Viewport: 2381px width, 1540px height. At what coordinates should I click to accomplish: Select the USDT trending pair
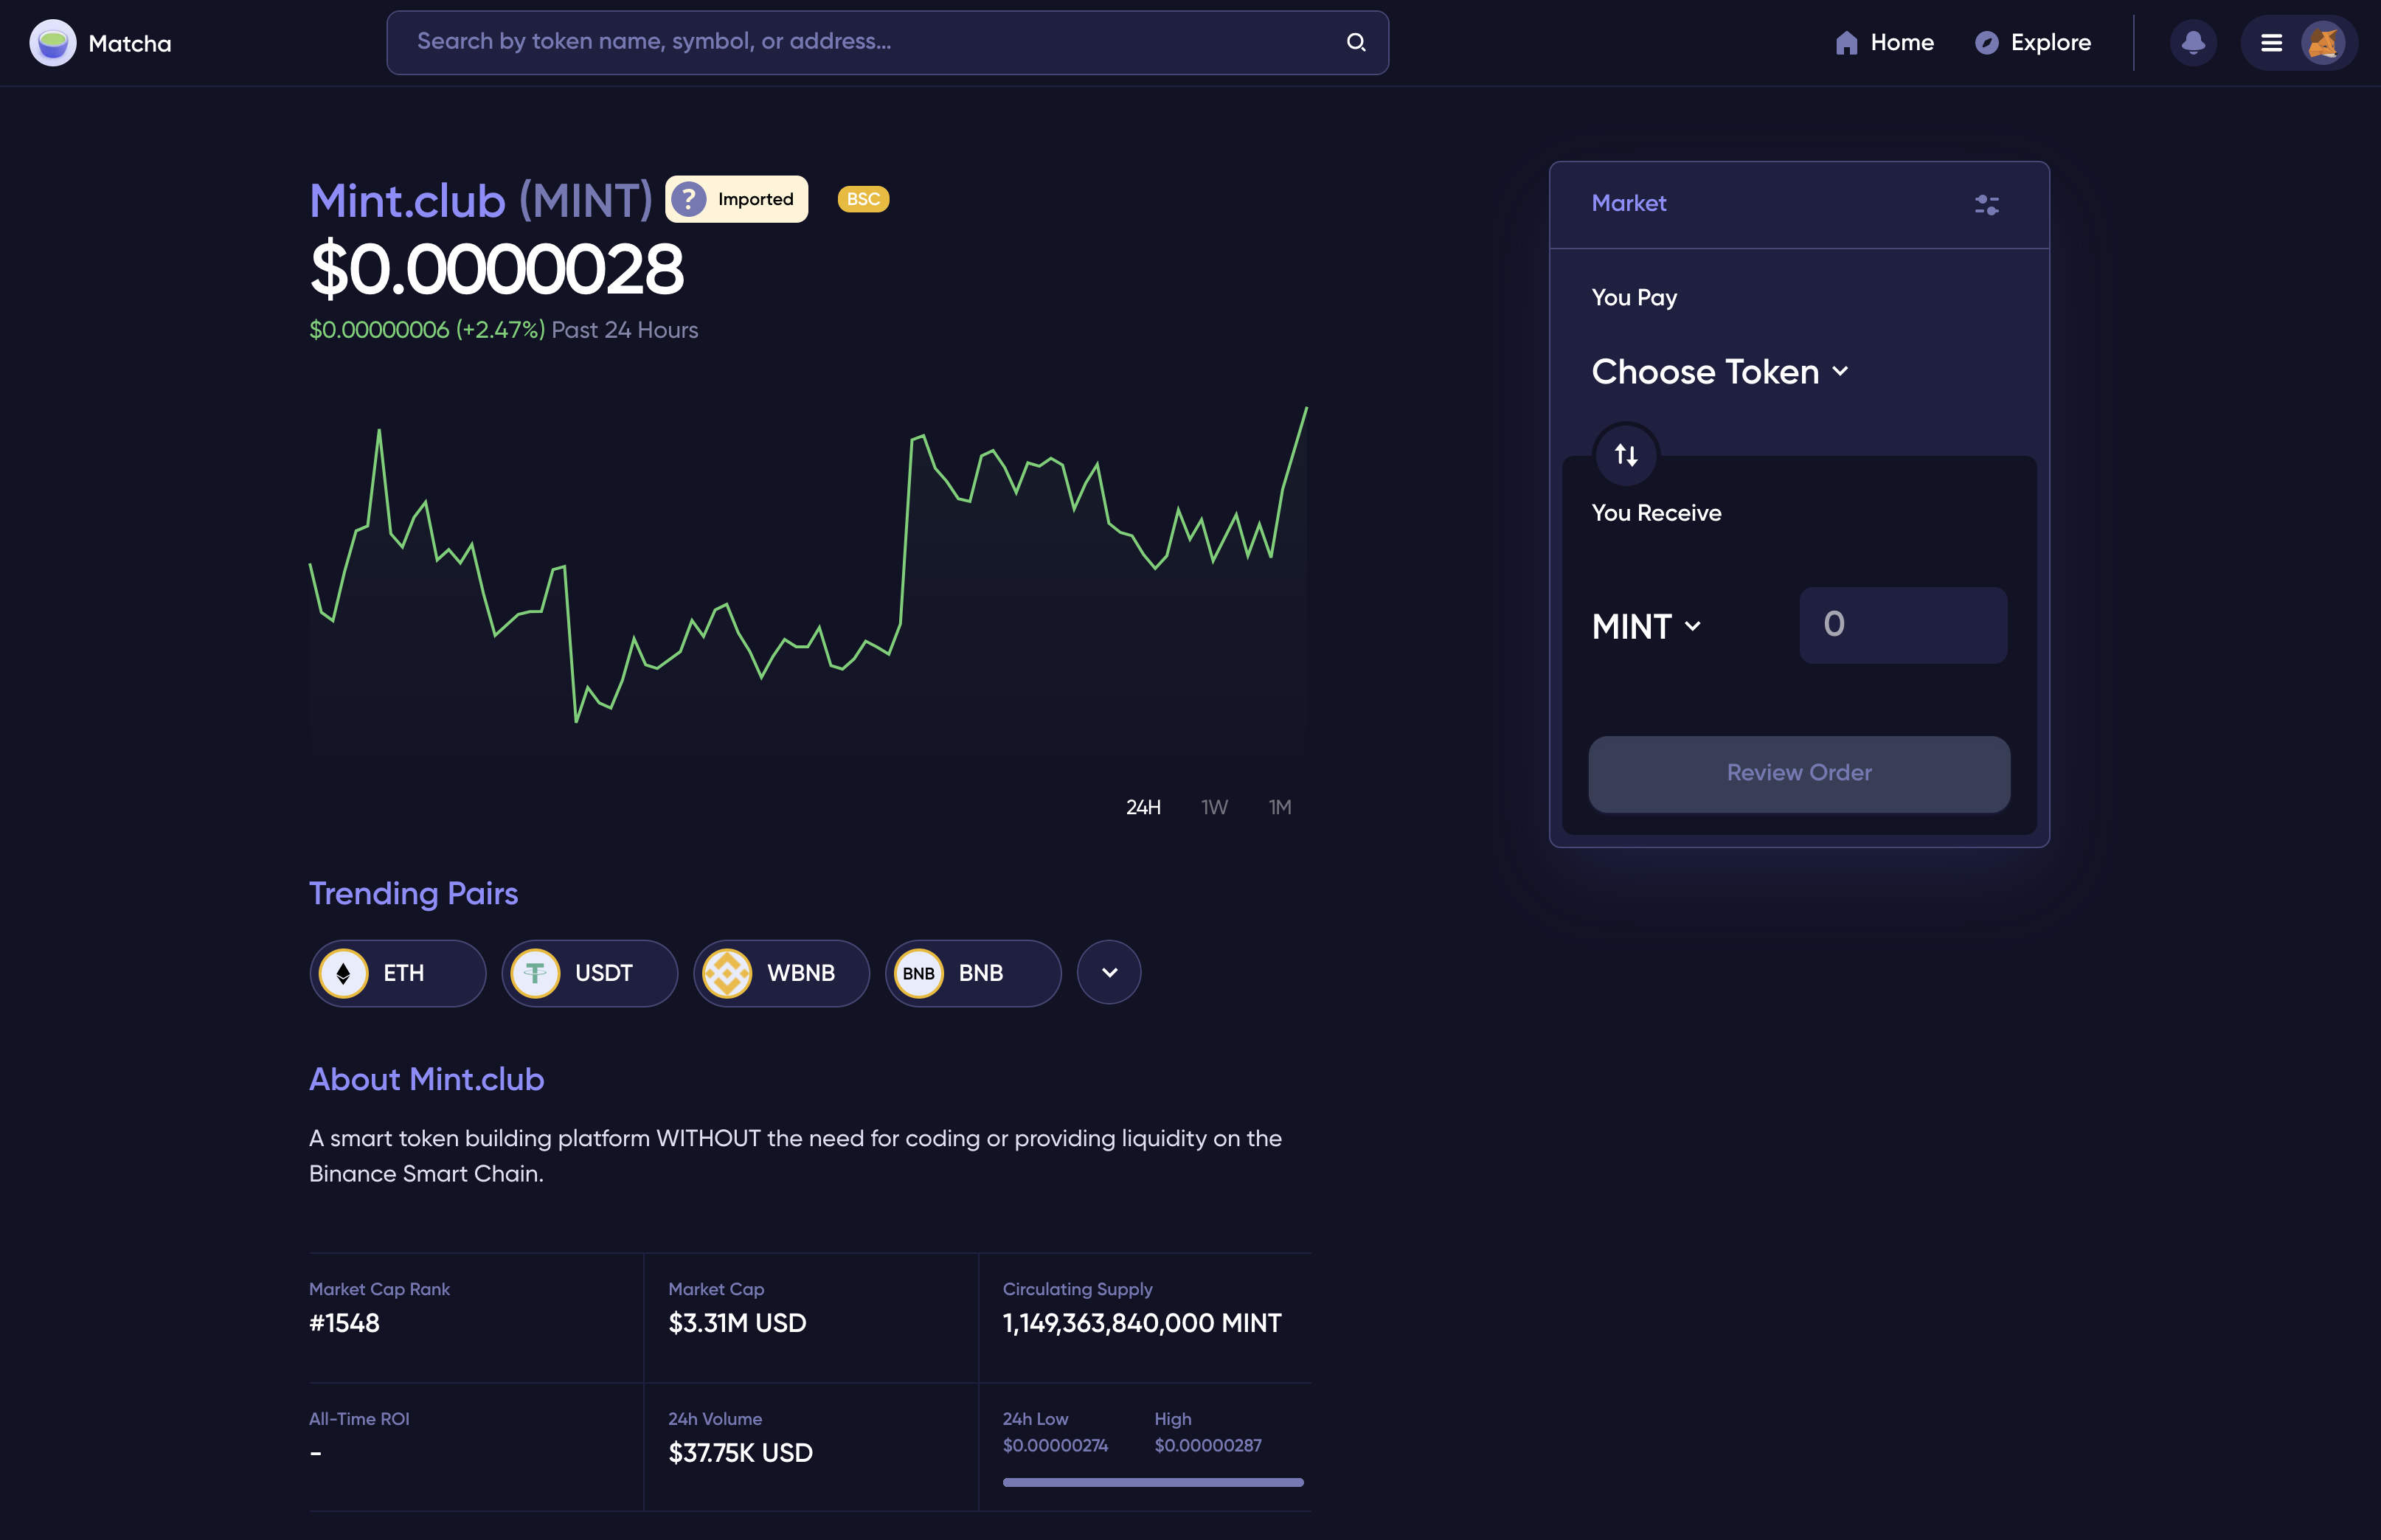click(x=590, y=973)
